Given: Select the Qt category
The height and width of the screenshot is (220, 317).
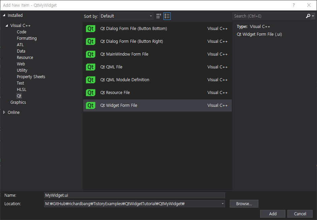Looking at the screenshot, I should 19,96.
